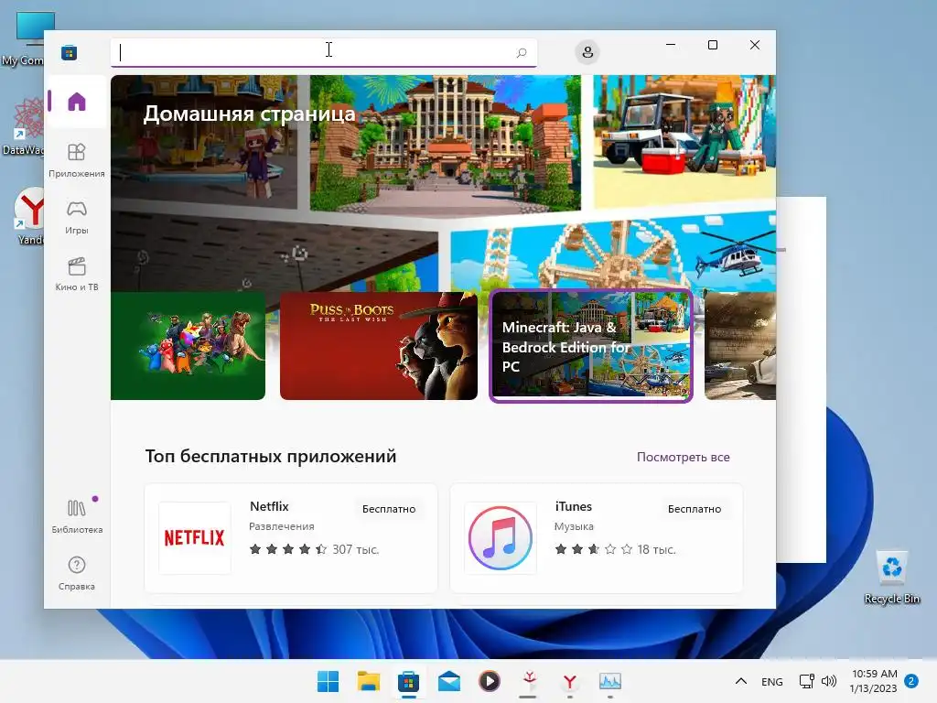Click Бесплатно button on Netflix
937x703 pixels.
coord(389,509)
